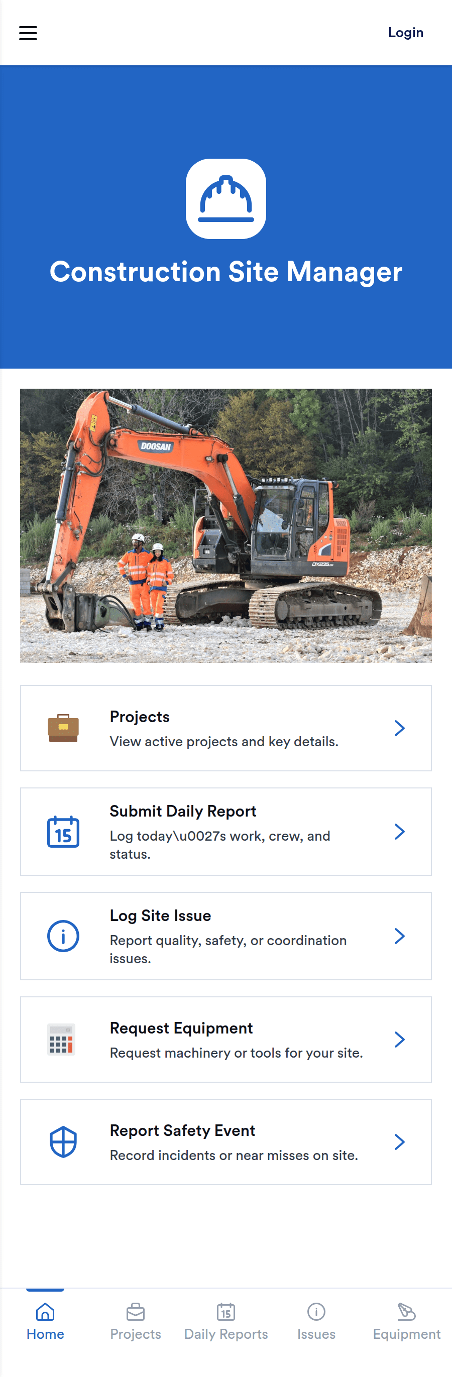452x1377 pixels.
Task: Click the chevron on Request Equipment card
Action: [399, 1039]
